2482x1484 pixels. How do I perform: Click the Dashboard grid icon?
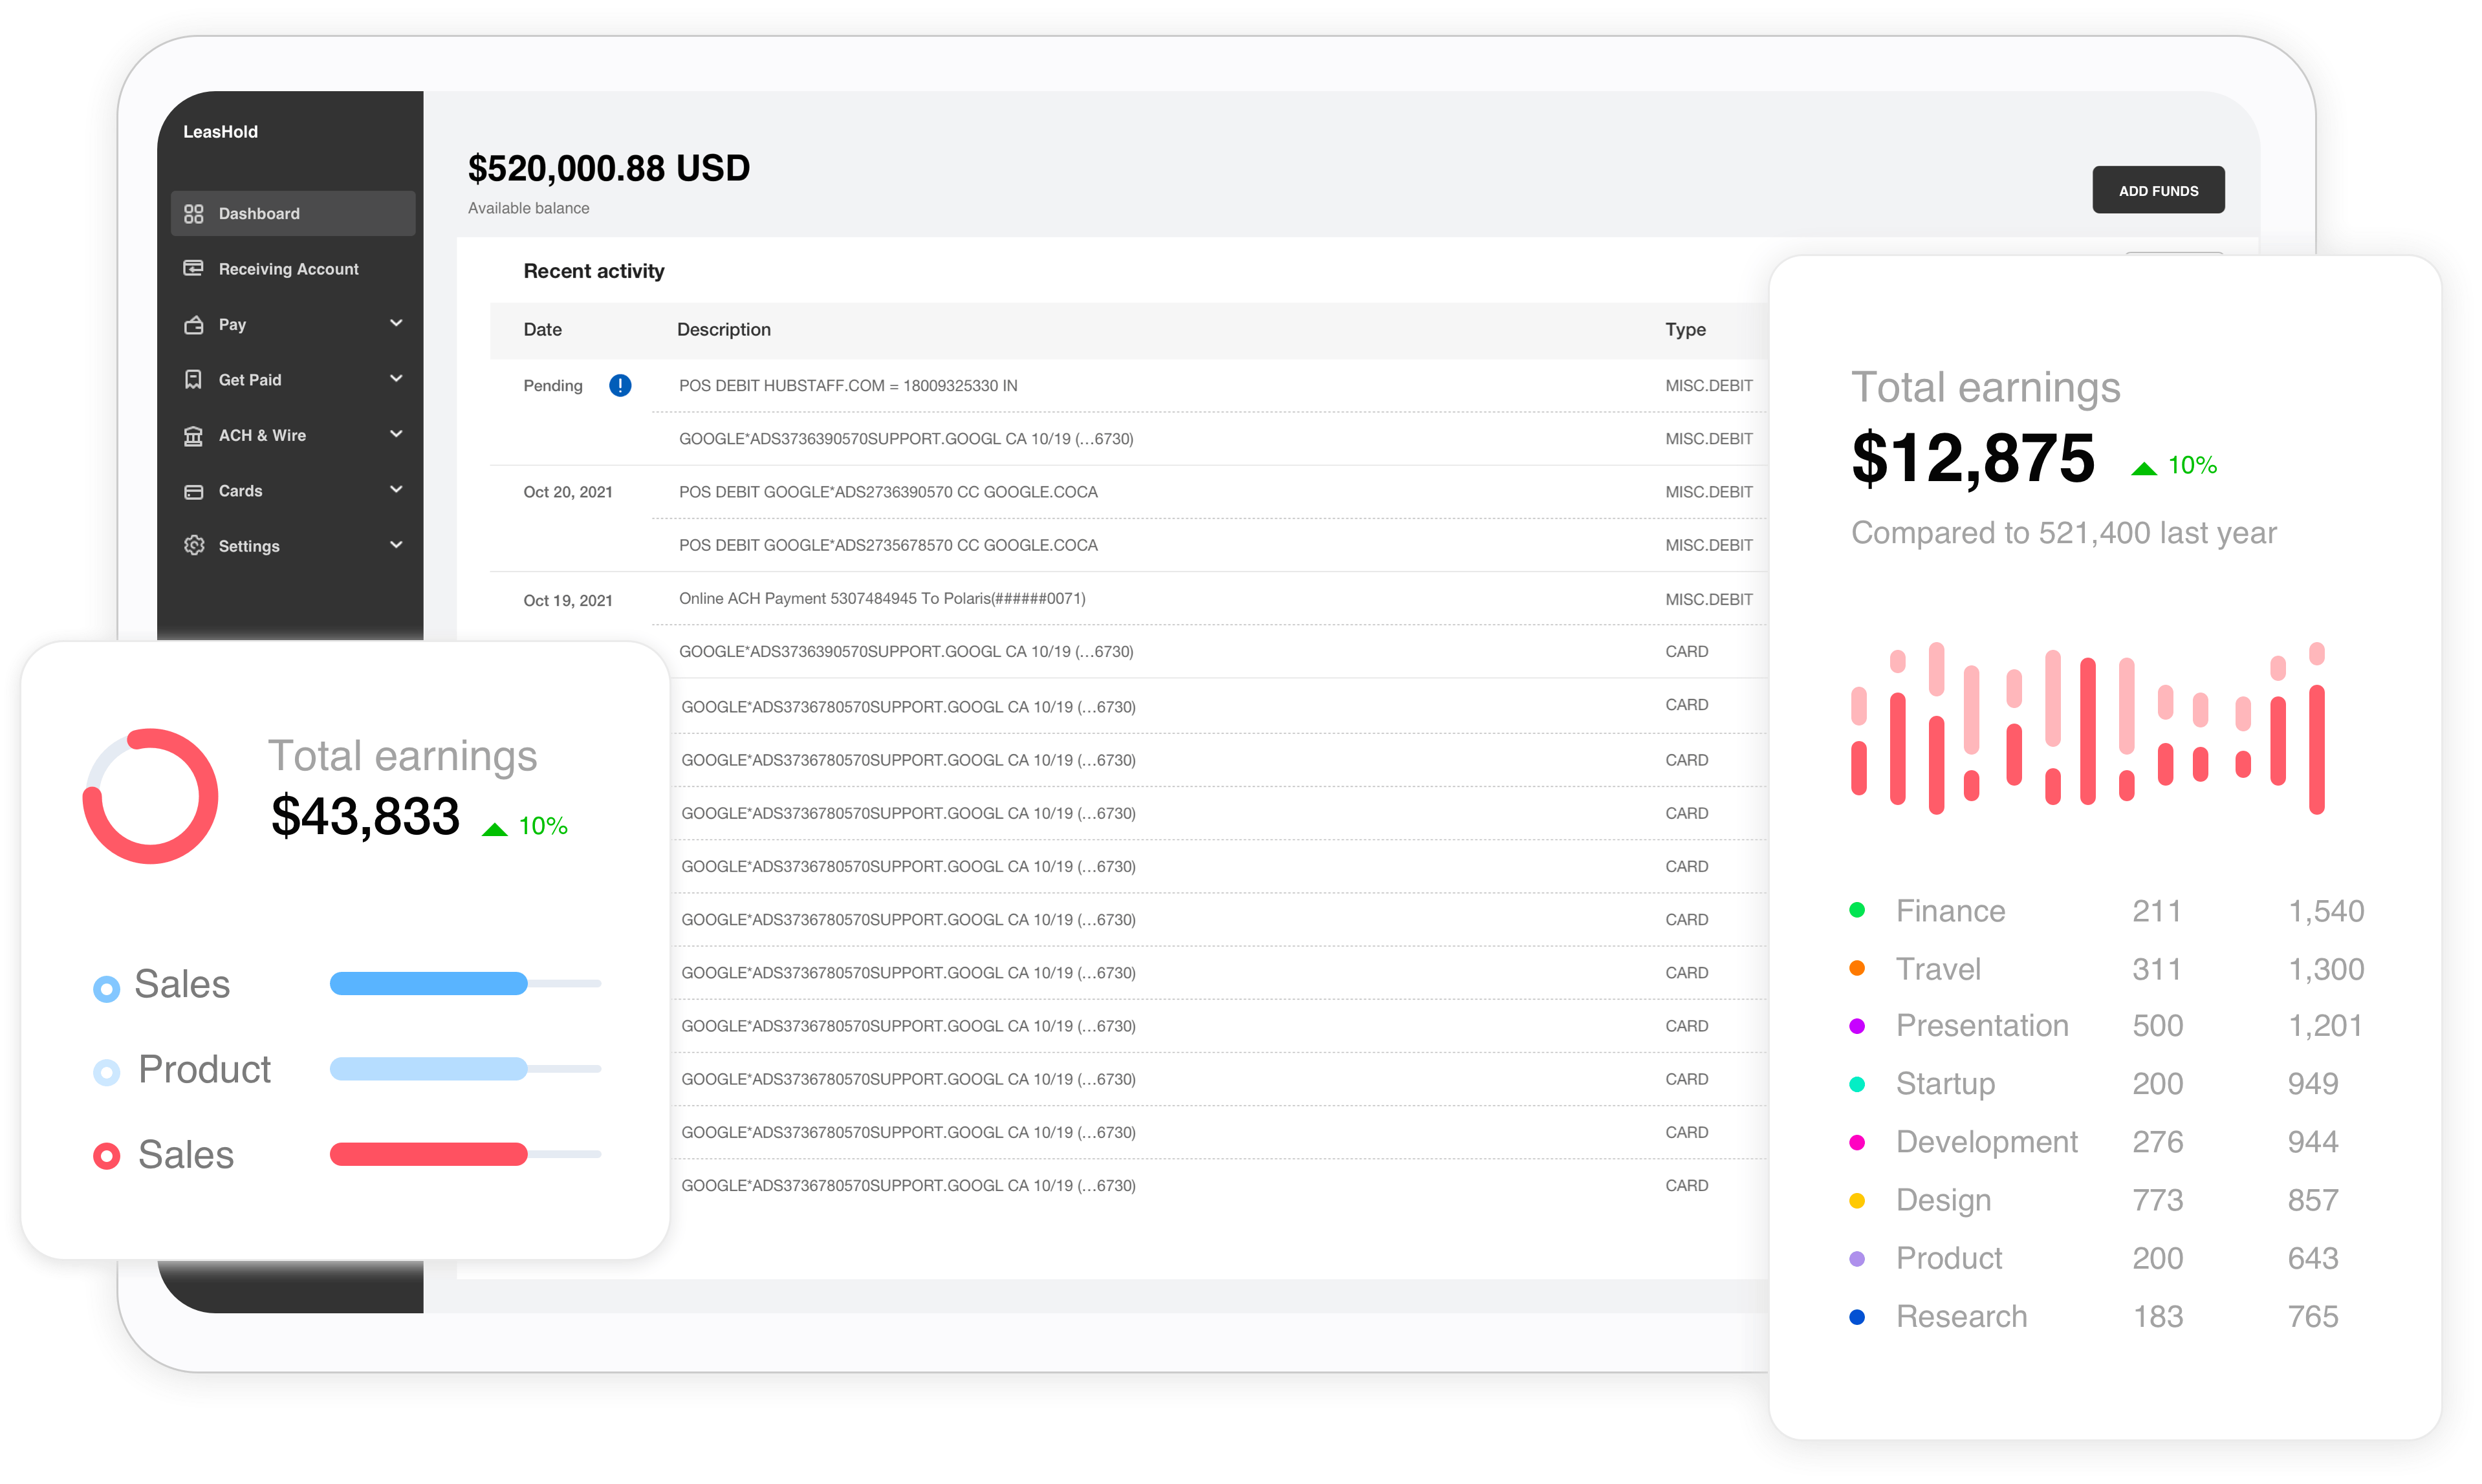pos(193,214)
